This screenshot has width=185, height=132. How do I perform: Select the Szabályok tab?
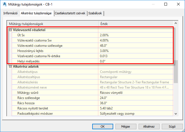(x=96, y=13)
